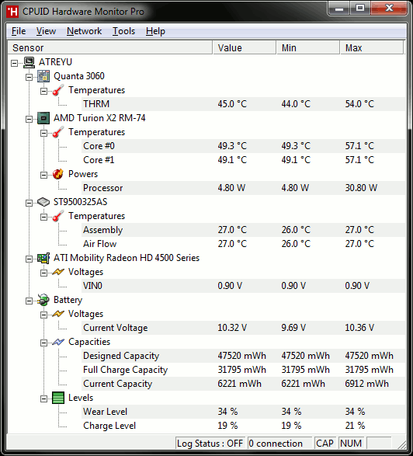Collapse the ATREYU root node
Viewport: 413px width, 456px height.
click(14, 63)
